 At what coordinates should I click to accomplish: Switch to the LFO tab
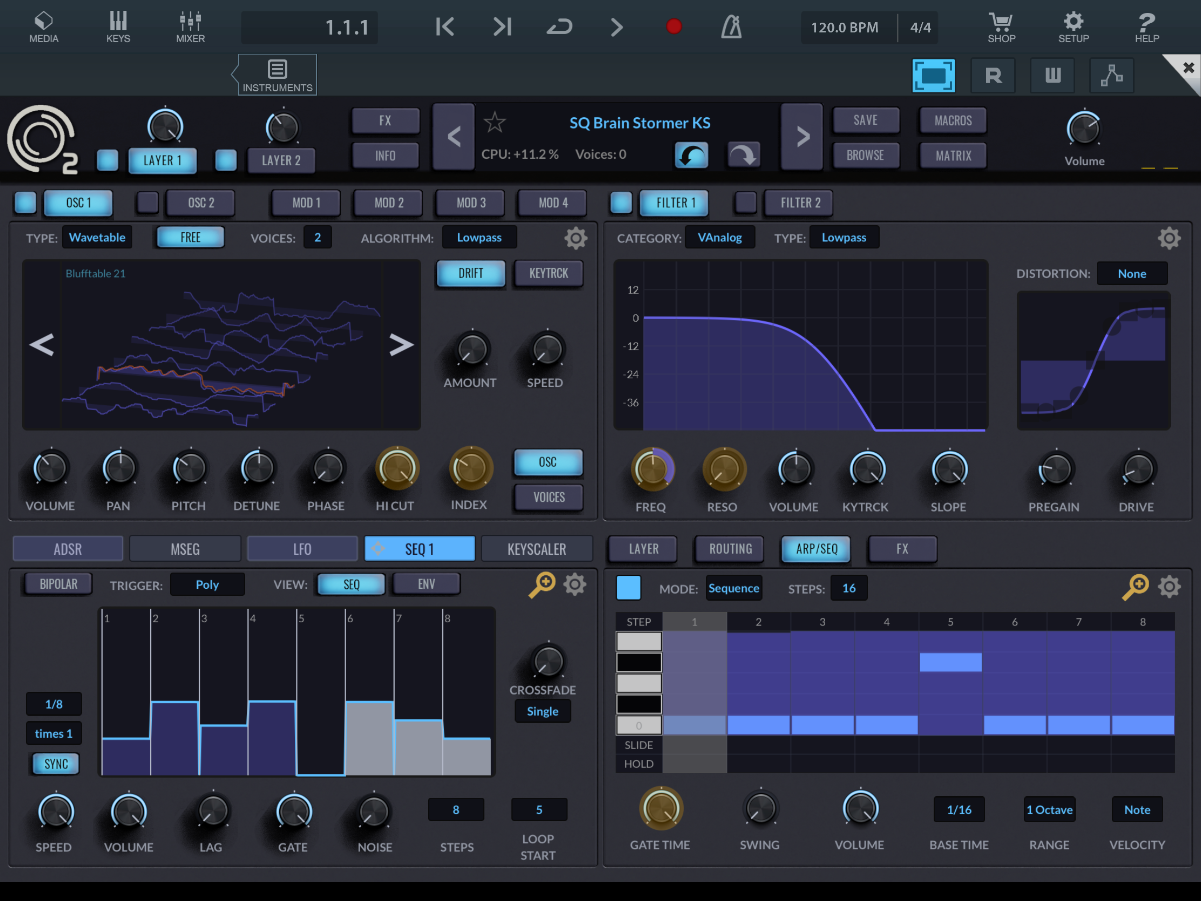(x=302, y=548)
